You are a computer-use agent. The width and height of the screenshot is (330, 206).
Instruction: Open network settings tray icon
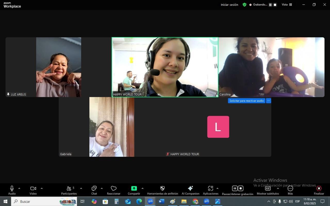(x=285, y=201)
